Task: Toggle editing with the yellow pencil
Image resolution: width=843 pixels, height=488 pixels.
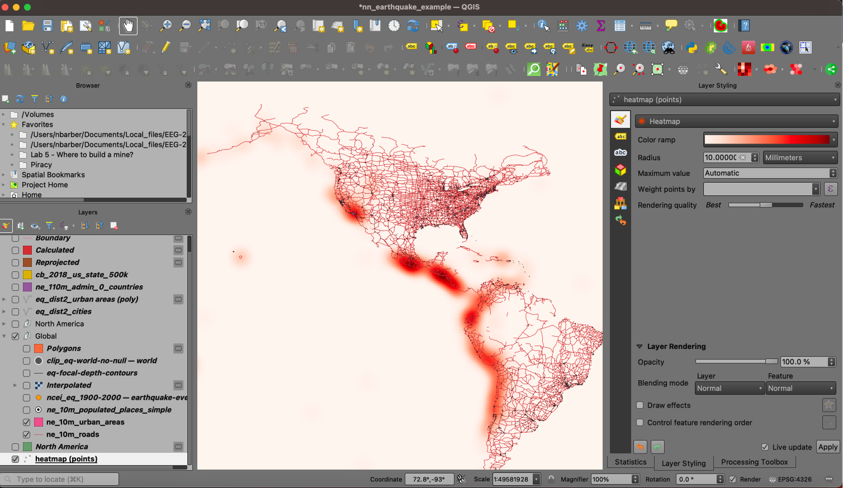Action: (166, 48)
